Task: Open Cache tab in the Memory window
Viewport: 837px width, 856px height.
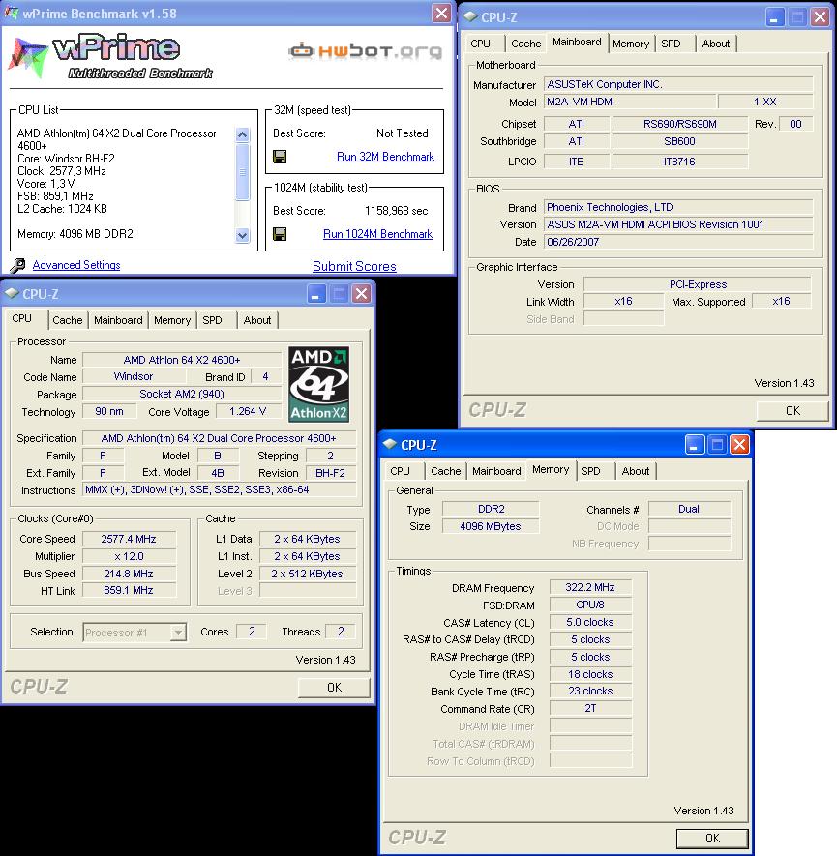Action: [445, 471]
